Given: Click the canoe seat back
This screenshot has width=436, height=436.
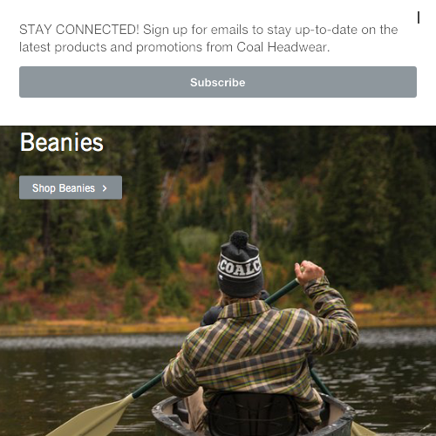Looking at the screenshot, I should [253, 414].
